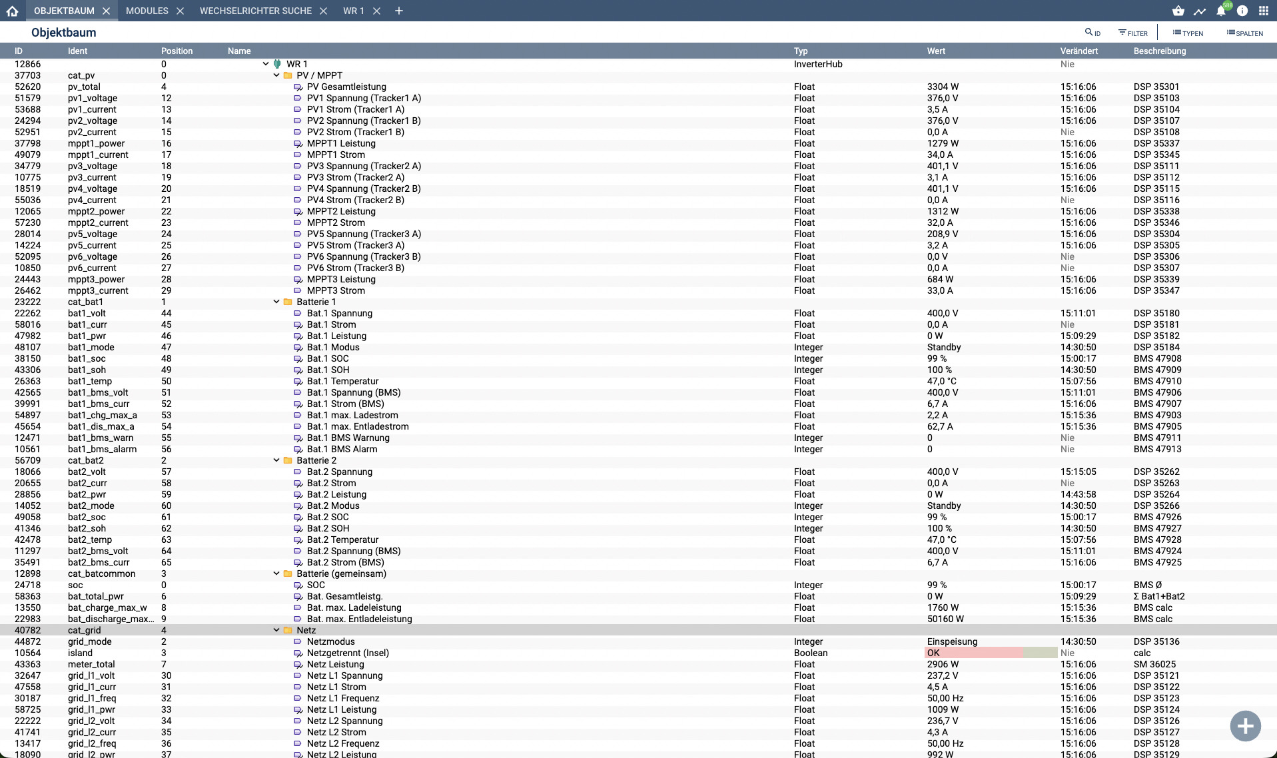Screen dimensions: 1277x758
Task: Close the OBJEKTBAUM tab
Action: click(107, 11)
